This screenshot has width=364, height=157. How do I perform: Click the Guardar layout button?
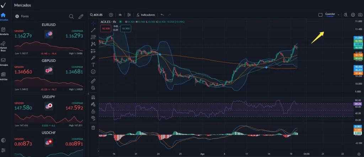coord(330,15)
